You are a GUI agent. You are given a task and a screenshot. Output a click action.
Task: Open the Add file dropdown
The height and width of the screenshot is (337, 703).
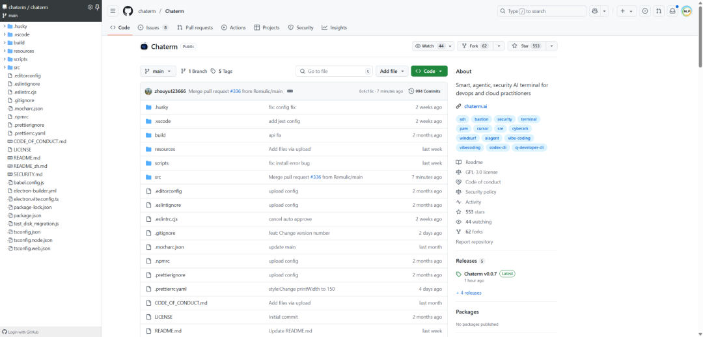[392, 72]
